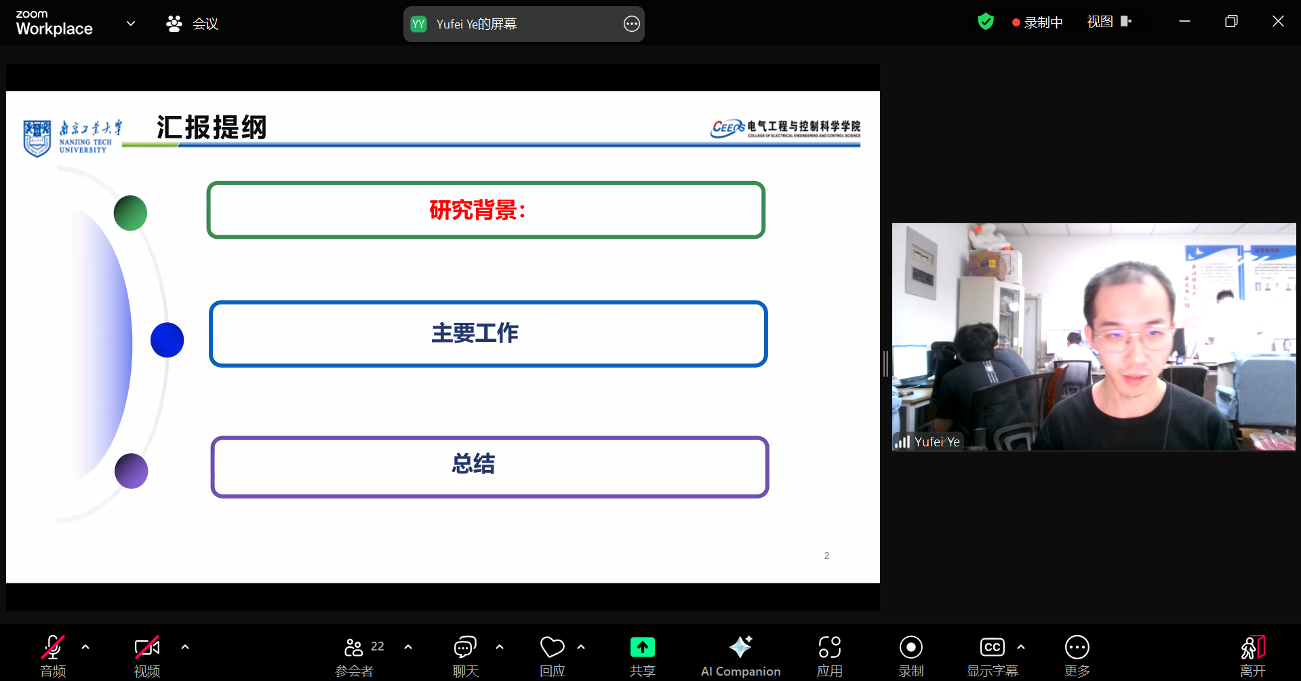The width and height of the screenshot is (1301, 681).
Task: Click the leave meeting button
Action: click(1253, 655)
